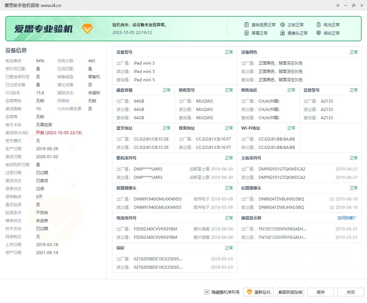367x303 pixels.
Task: Uncheck the 隐藏整机序列号 checkbox
Action: (207, 292)
